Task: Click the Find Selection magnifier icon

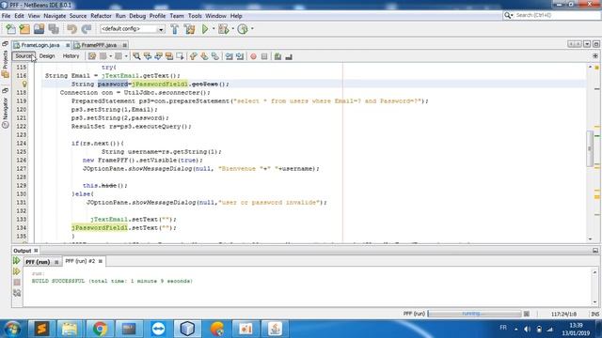Action: 136,56
